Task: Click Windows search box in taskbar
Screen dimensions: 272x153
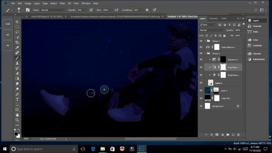Action: (x=44, y=149)
